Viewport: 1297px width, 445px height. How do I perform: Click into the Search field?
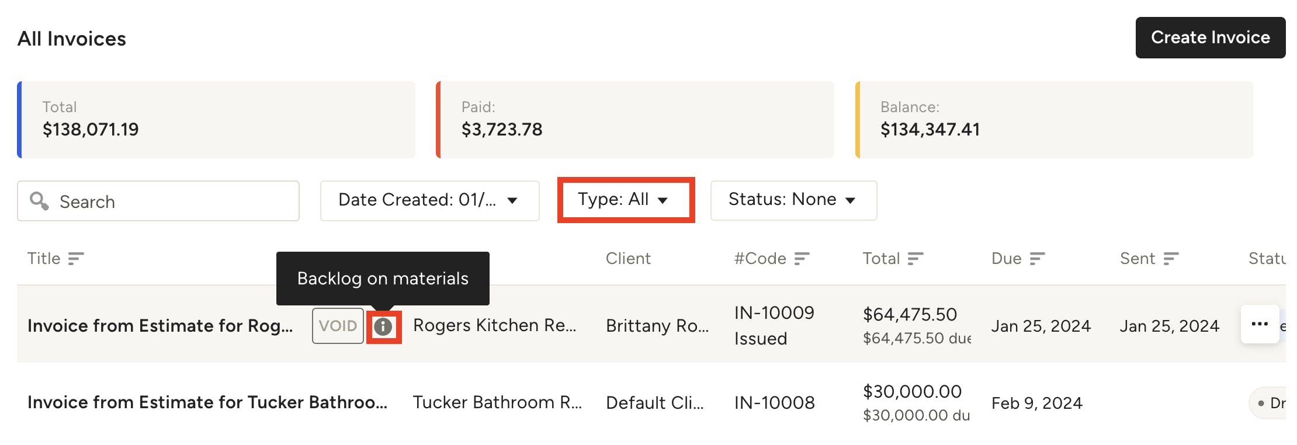pos(158,201)
